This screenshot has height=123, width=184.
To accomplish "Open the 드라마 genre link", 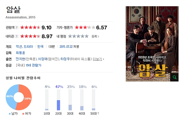I will pos(28,47).
